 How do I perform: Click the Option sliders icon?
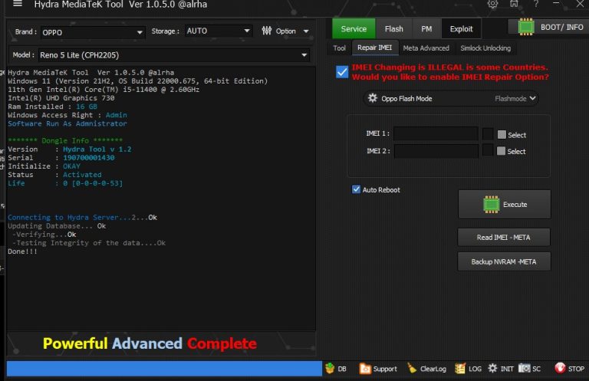tap(267, 31)
